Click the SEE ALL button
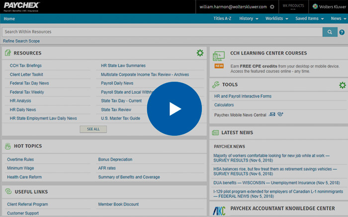 tap(93, 129)
